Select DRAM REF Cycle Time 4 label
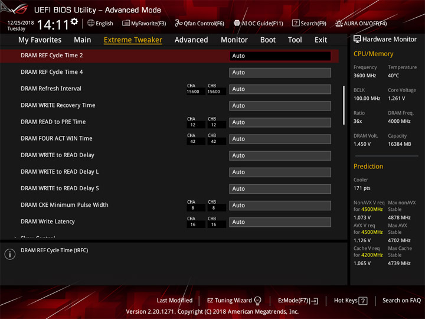Screen dimensions: 425x319 pos(52,72)
